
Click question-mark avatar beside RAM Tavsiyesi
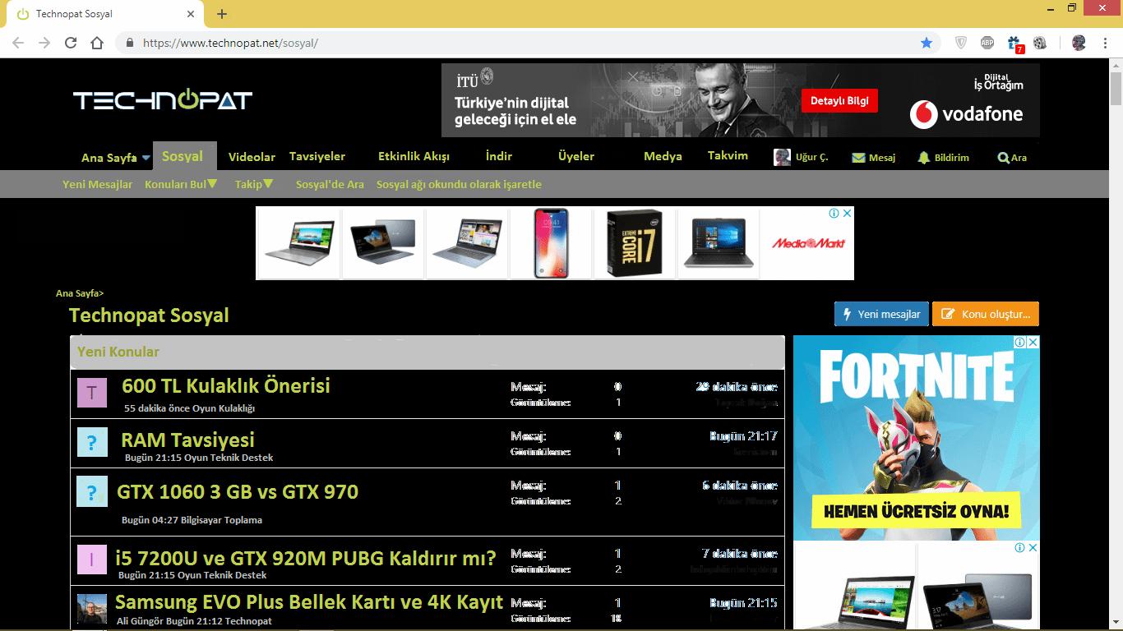(x=92, y=442)
